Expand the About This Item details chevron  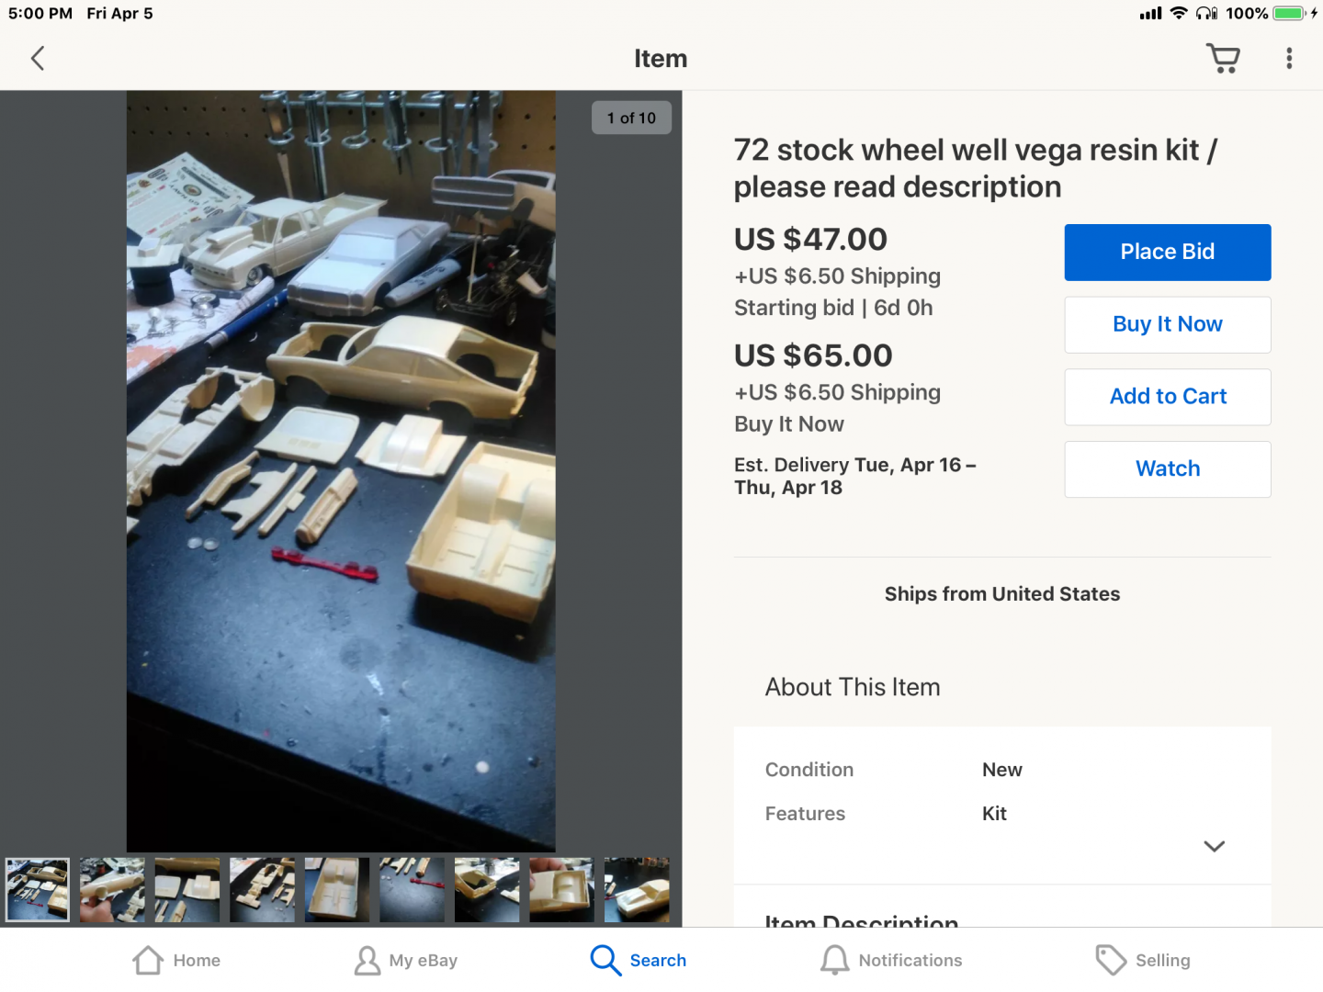click(x=1214, y=846)
